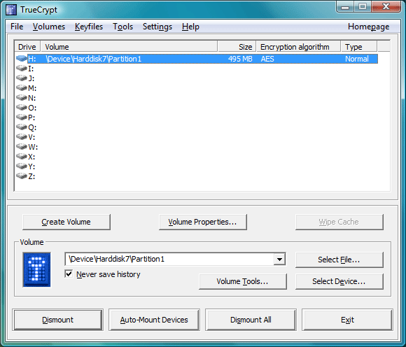Click the Create Volume button

pyautogui.click(x=66, y=222)
